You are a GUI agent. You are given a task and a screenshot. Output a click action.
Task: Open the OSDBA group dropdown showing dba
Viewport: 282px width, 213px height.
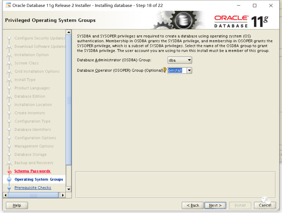pos(180,60)
